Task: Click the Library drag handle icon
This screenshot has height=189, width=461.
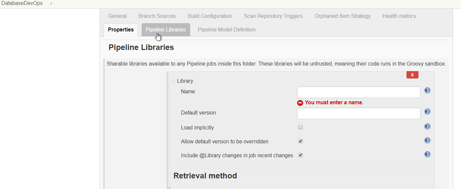Action: point(172,81)
